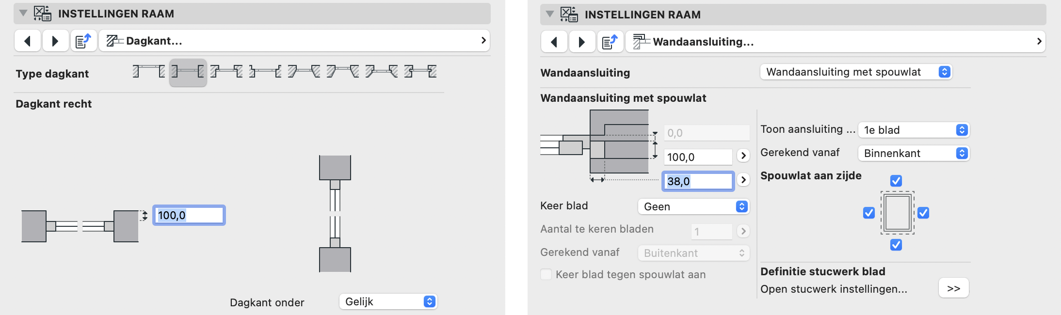
Task: Open Toon aansluiting 1e blad dropdown
Action: 914,130
